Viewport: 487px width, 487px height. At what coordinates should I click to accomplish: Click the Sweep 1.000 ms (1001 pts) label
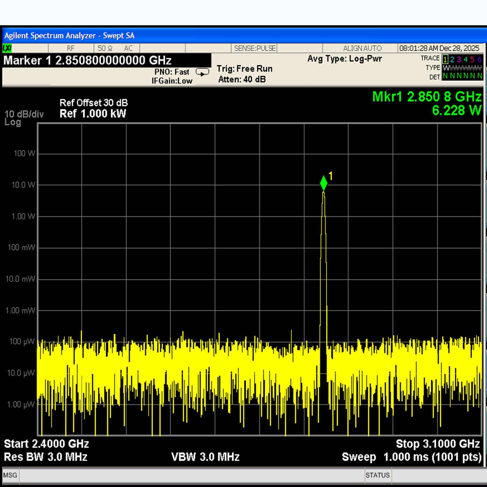(412, 457)
